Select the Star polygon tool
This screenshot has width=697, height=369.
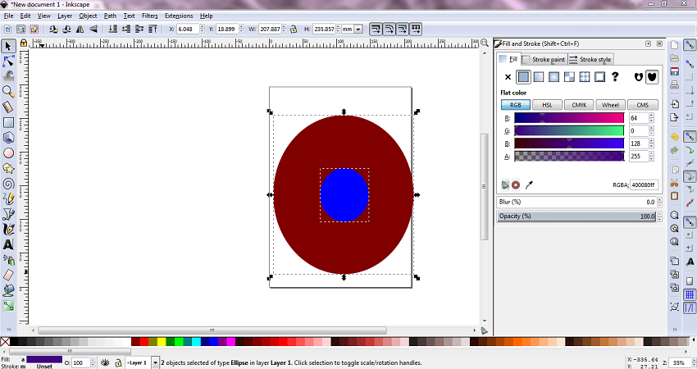pyautogui.click(x=8, y=168)
